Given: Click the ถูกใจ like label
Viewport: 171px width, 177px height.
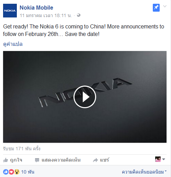Looking at the screenshot, I should (16, 160).
